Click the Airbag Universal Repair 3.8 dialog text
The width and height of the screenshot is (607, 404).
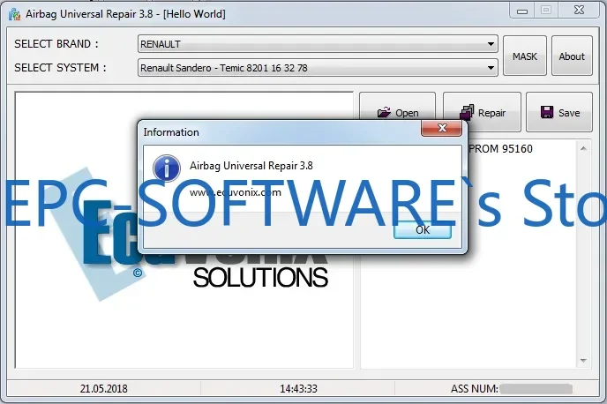[x=251, y=166]
